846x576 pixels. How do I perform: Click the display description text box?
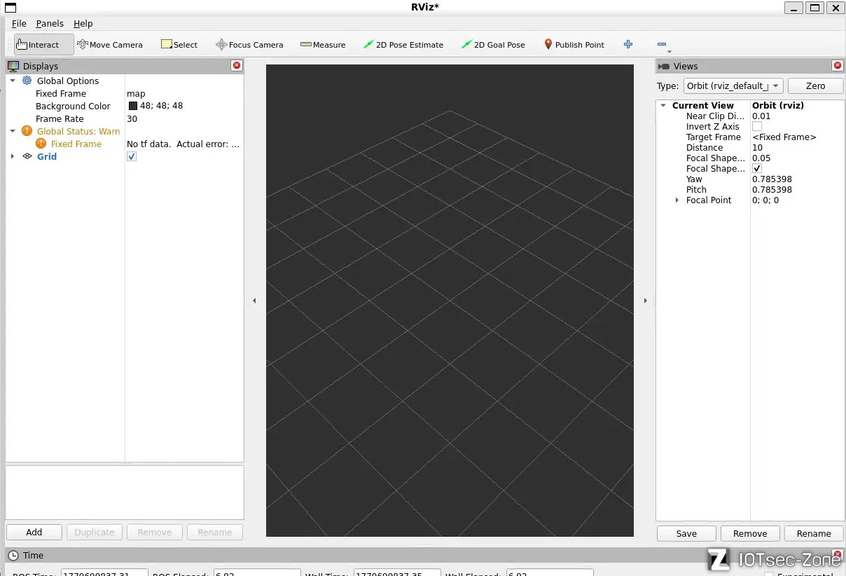(x=125, y=492)
